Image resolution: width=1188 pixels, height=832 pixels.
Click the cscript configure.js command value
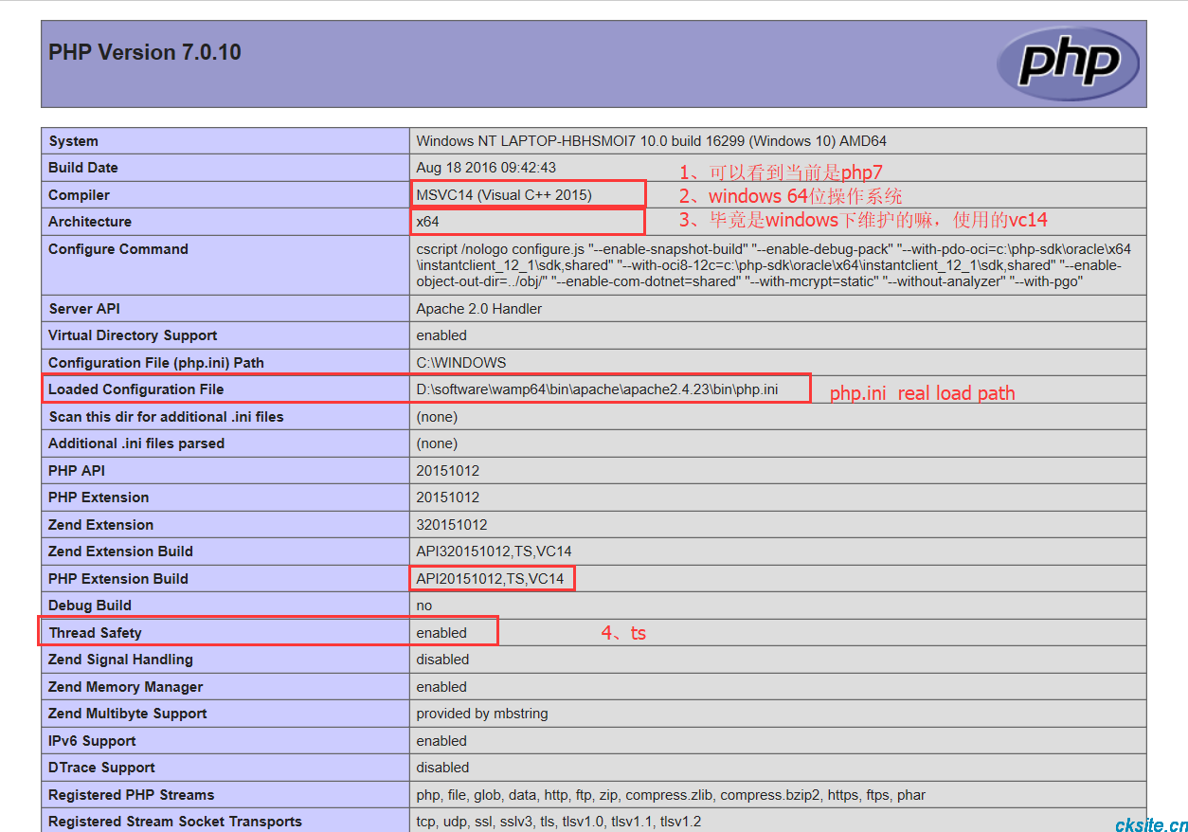[774, 265]
